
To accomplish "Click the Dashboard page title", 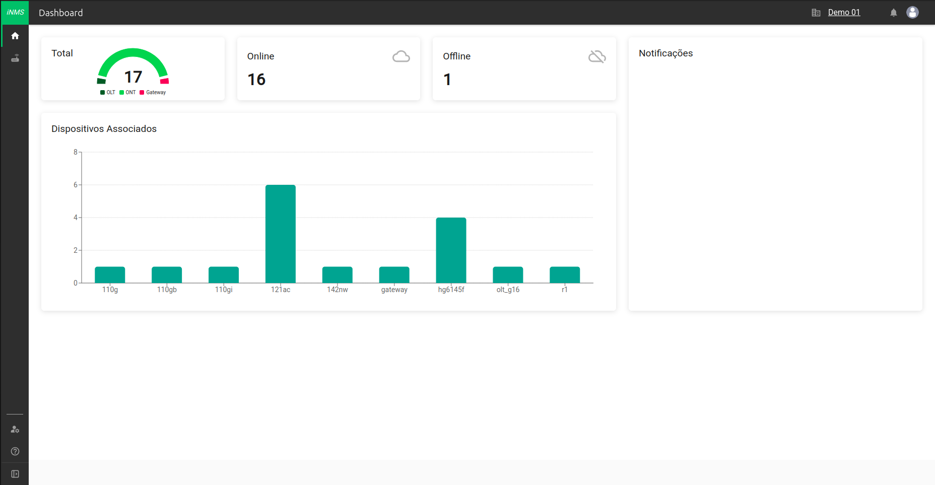I will click(61, 13).
